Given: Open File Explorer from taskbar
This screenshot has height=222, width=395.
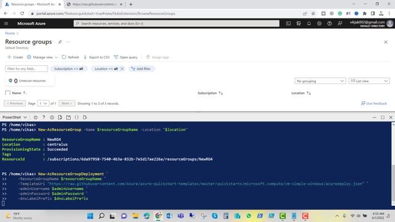Looking at the screenshot, I should 135,216.
